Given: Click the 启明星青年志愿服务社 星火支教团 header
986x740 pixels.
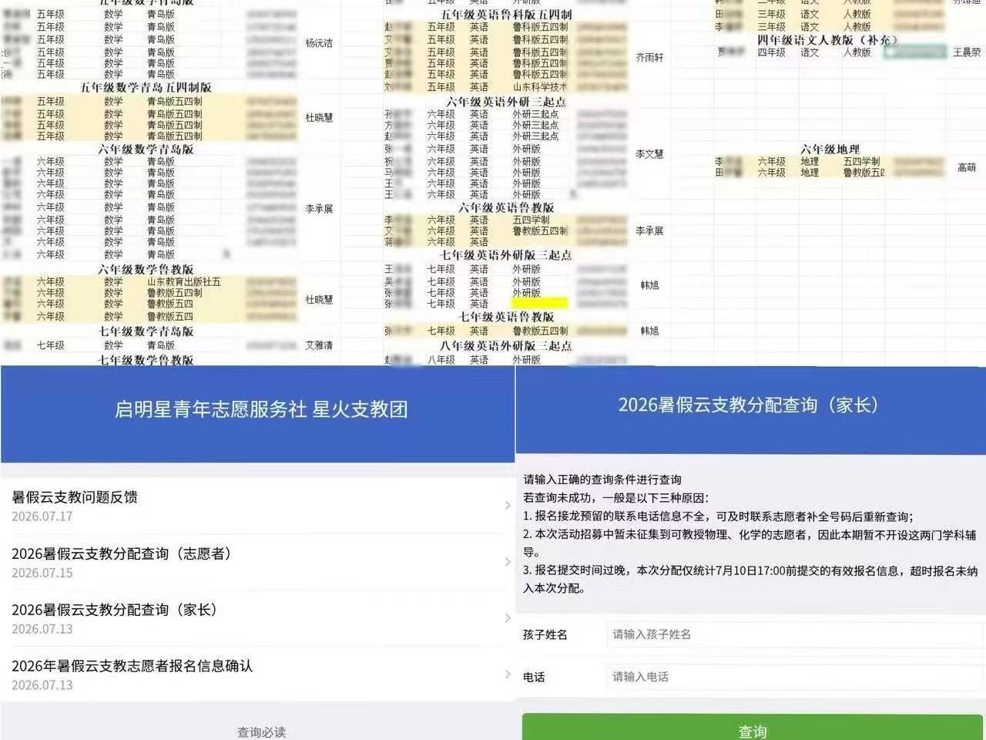Looking at the screenshot, I should coord(261,409).
